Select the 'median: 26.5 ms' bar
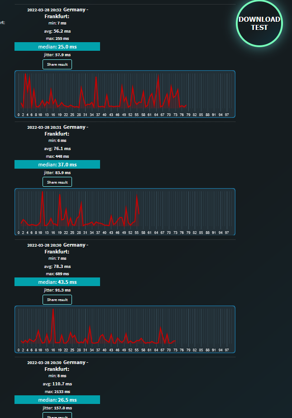Viewport: 292px width, 418px height. click(x=57, y=400)
